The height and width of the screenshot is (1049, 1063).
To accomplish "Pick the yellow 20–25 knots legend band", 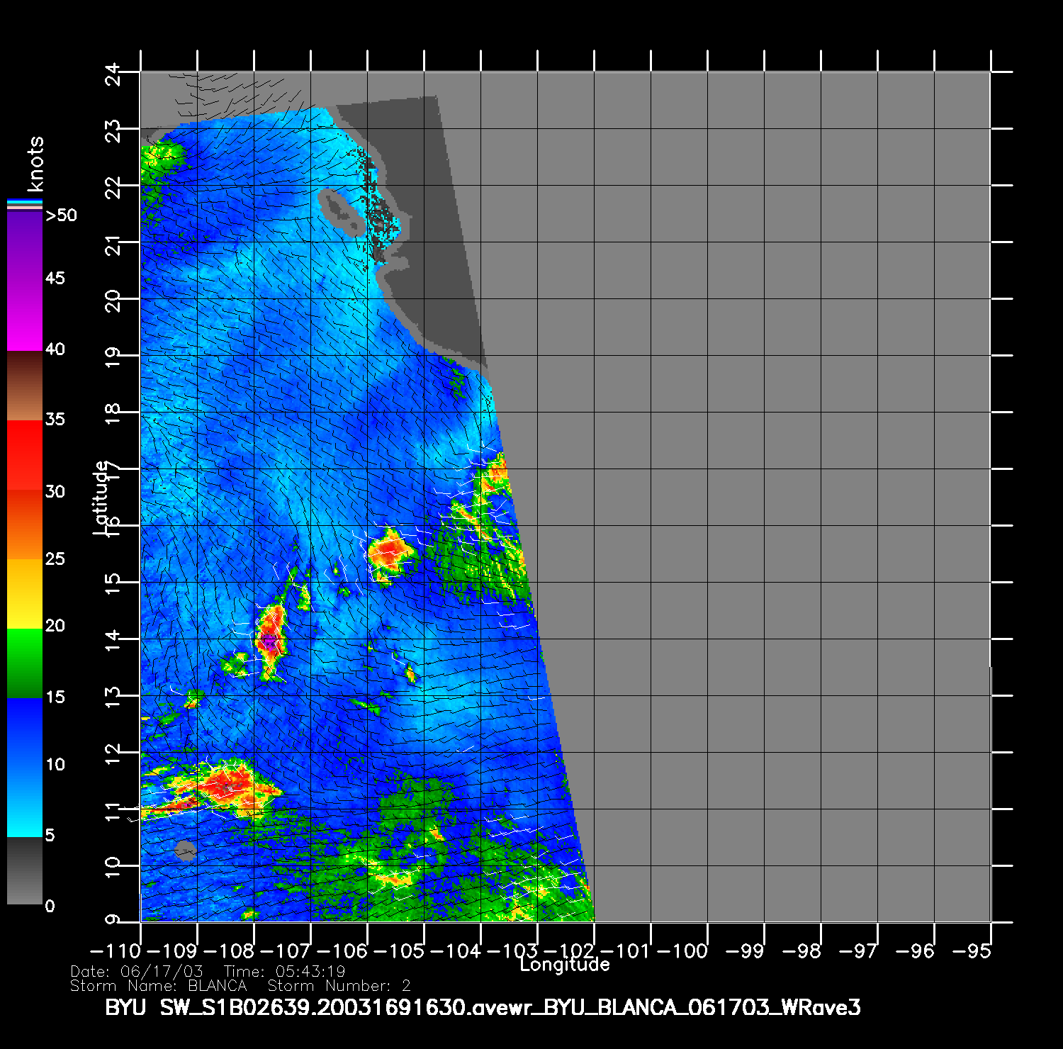I will pos(24,593).
